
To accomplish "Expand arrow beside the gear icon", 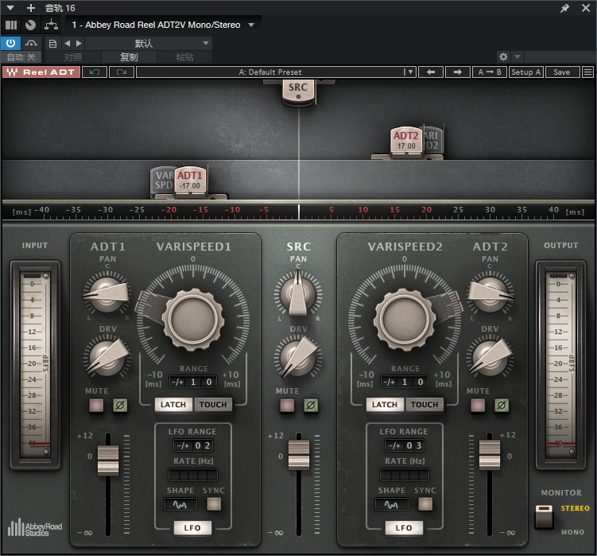I will pyautogui.click(x=518, y=57).
